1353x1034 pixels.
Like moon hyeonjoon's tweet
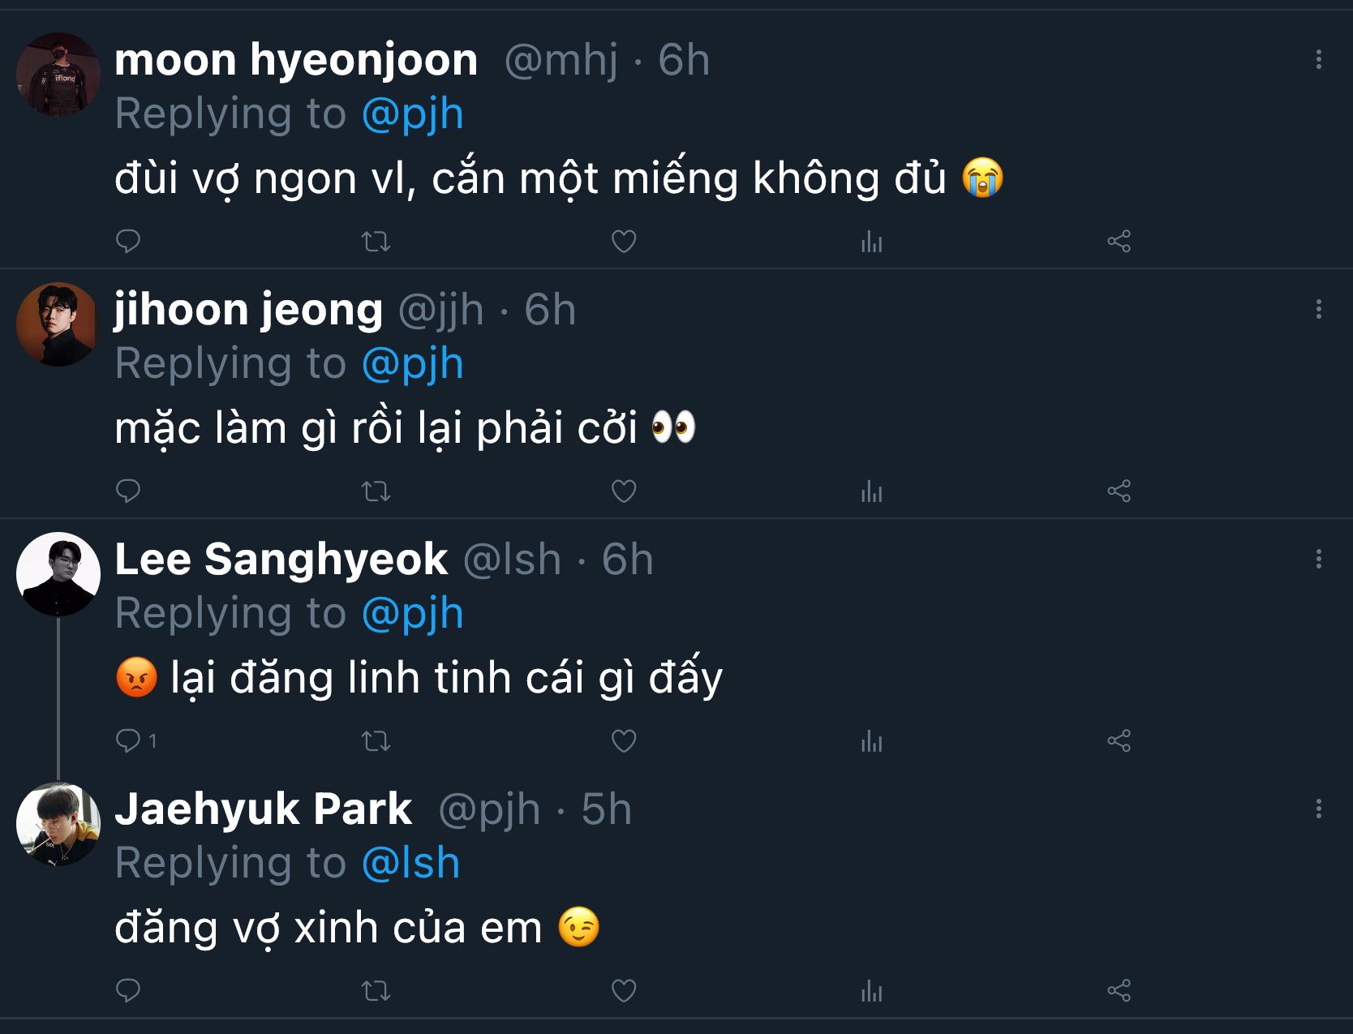point(623,241)
